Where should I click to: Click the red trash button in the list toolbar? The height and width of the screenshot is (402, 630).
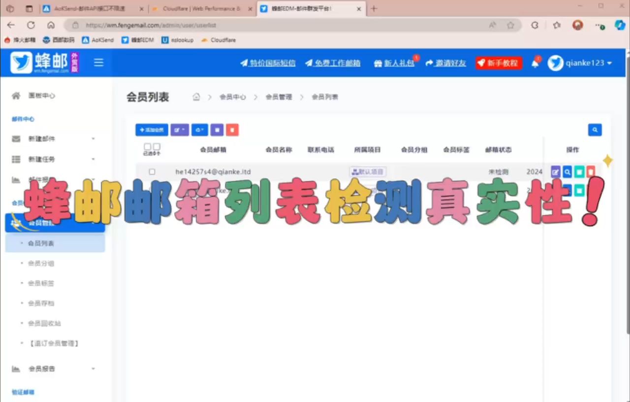tap(232, 130)
